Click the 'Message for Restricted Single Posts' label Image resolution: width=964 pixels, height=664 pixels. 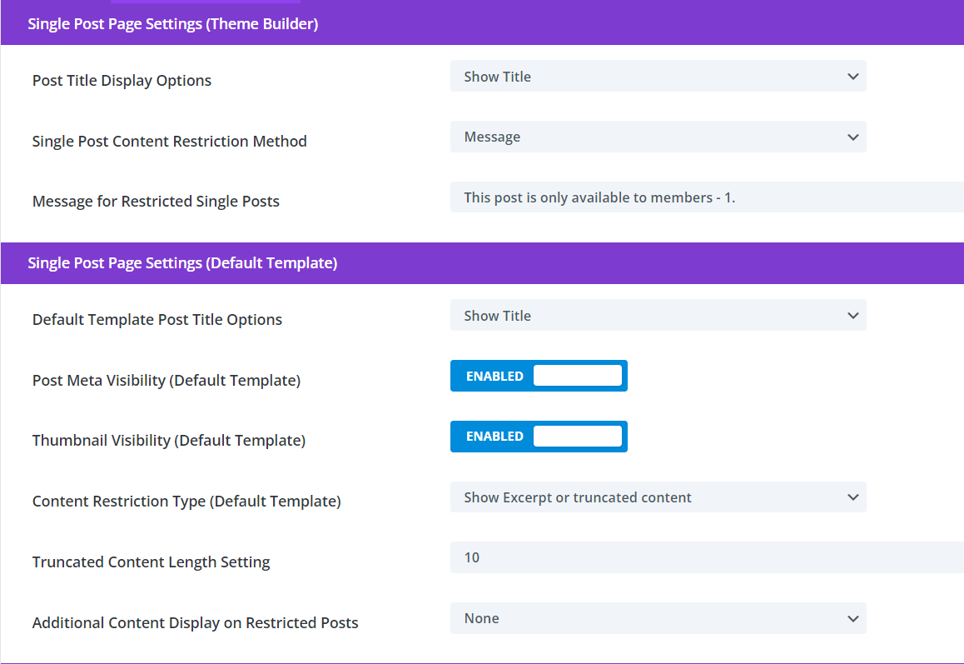(156, 202)
